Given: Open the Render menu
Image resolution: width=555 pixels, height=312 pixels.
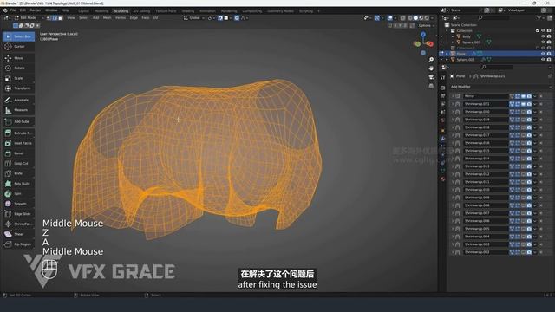Looking at the screenshot, I should [35, 10].
